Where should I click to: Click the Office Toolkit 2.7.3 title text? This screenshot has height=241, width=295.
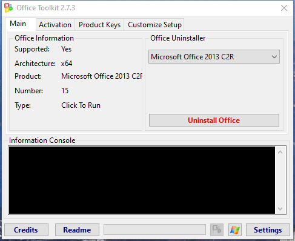pyautogui.click(x=45, y=8)
